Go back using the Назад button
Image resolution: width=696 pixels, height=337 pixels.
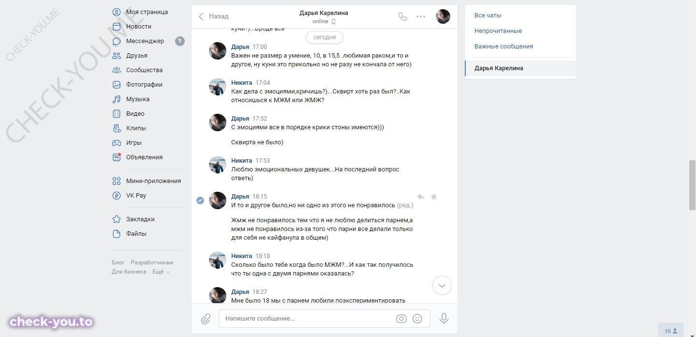213,16
